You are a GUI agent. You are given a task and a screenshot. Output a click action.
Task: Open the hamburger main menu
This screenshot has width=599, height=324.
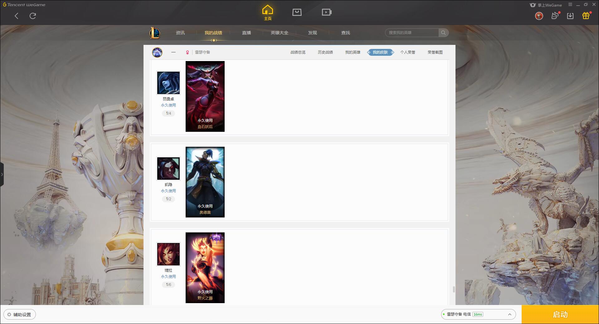(570, 5)
